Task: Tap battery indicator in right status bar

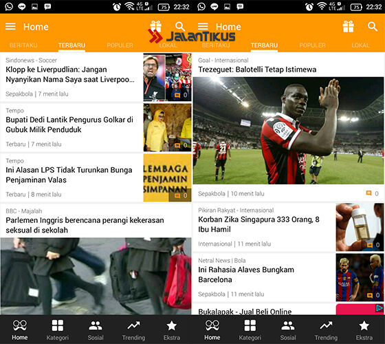Action: pos(356,7)
